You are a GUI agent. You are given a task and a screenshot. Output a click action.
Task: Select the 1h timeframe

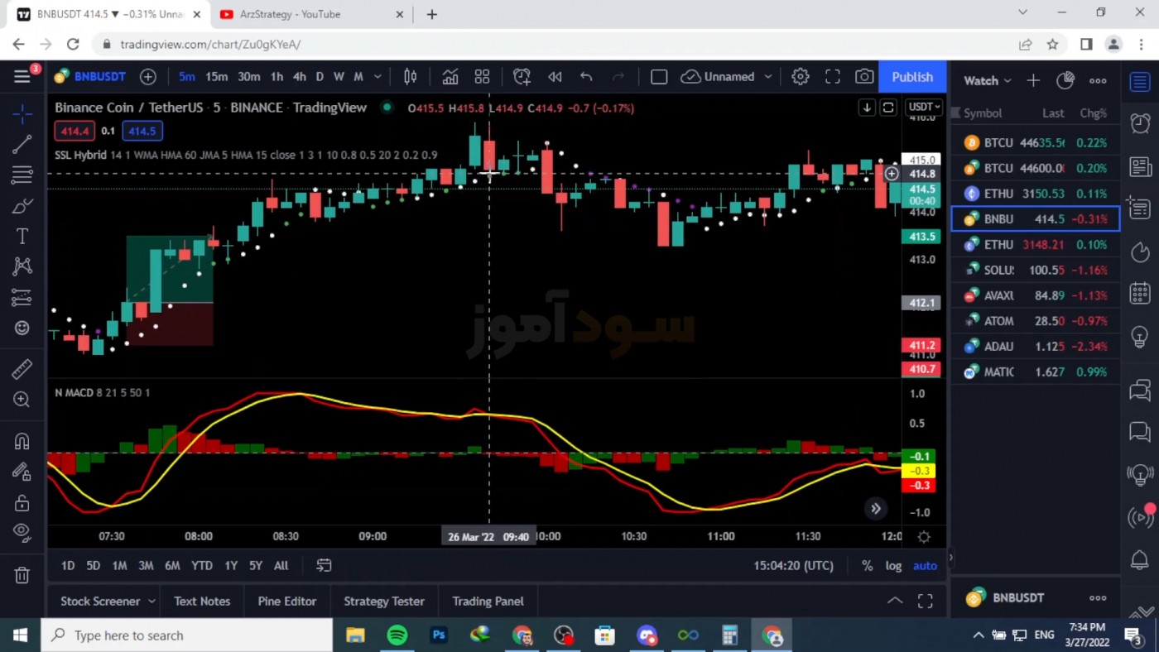tap(277, 77)
